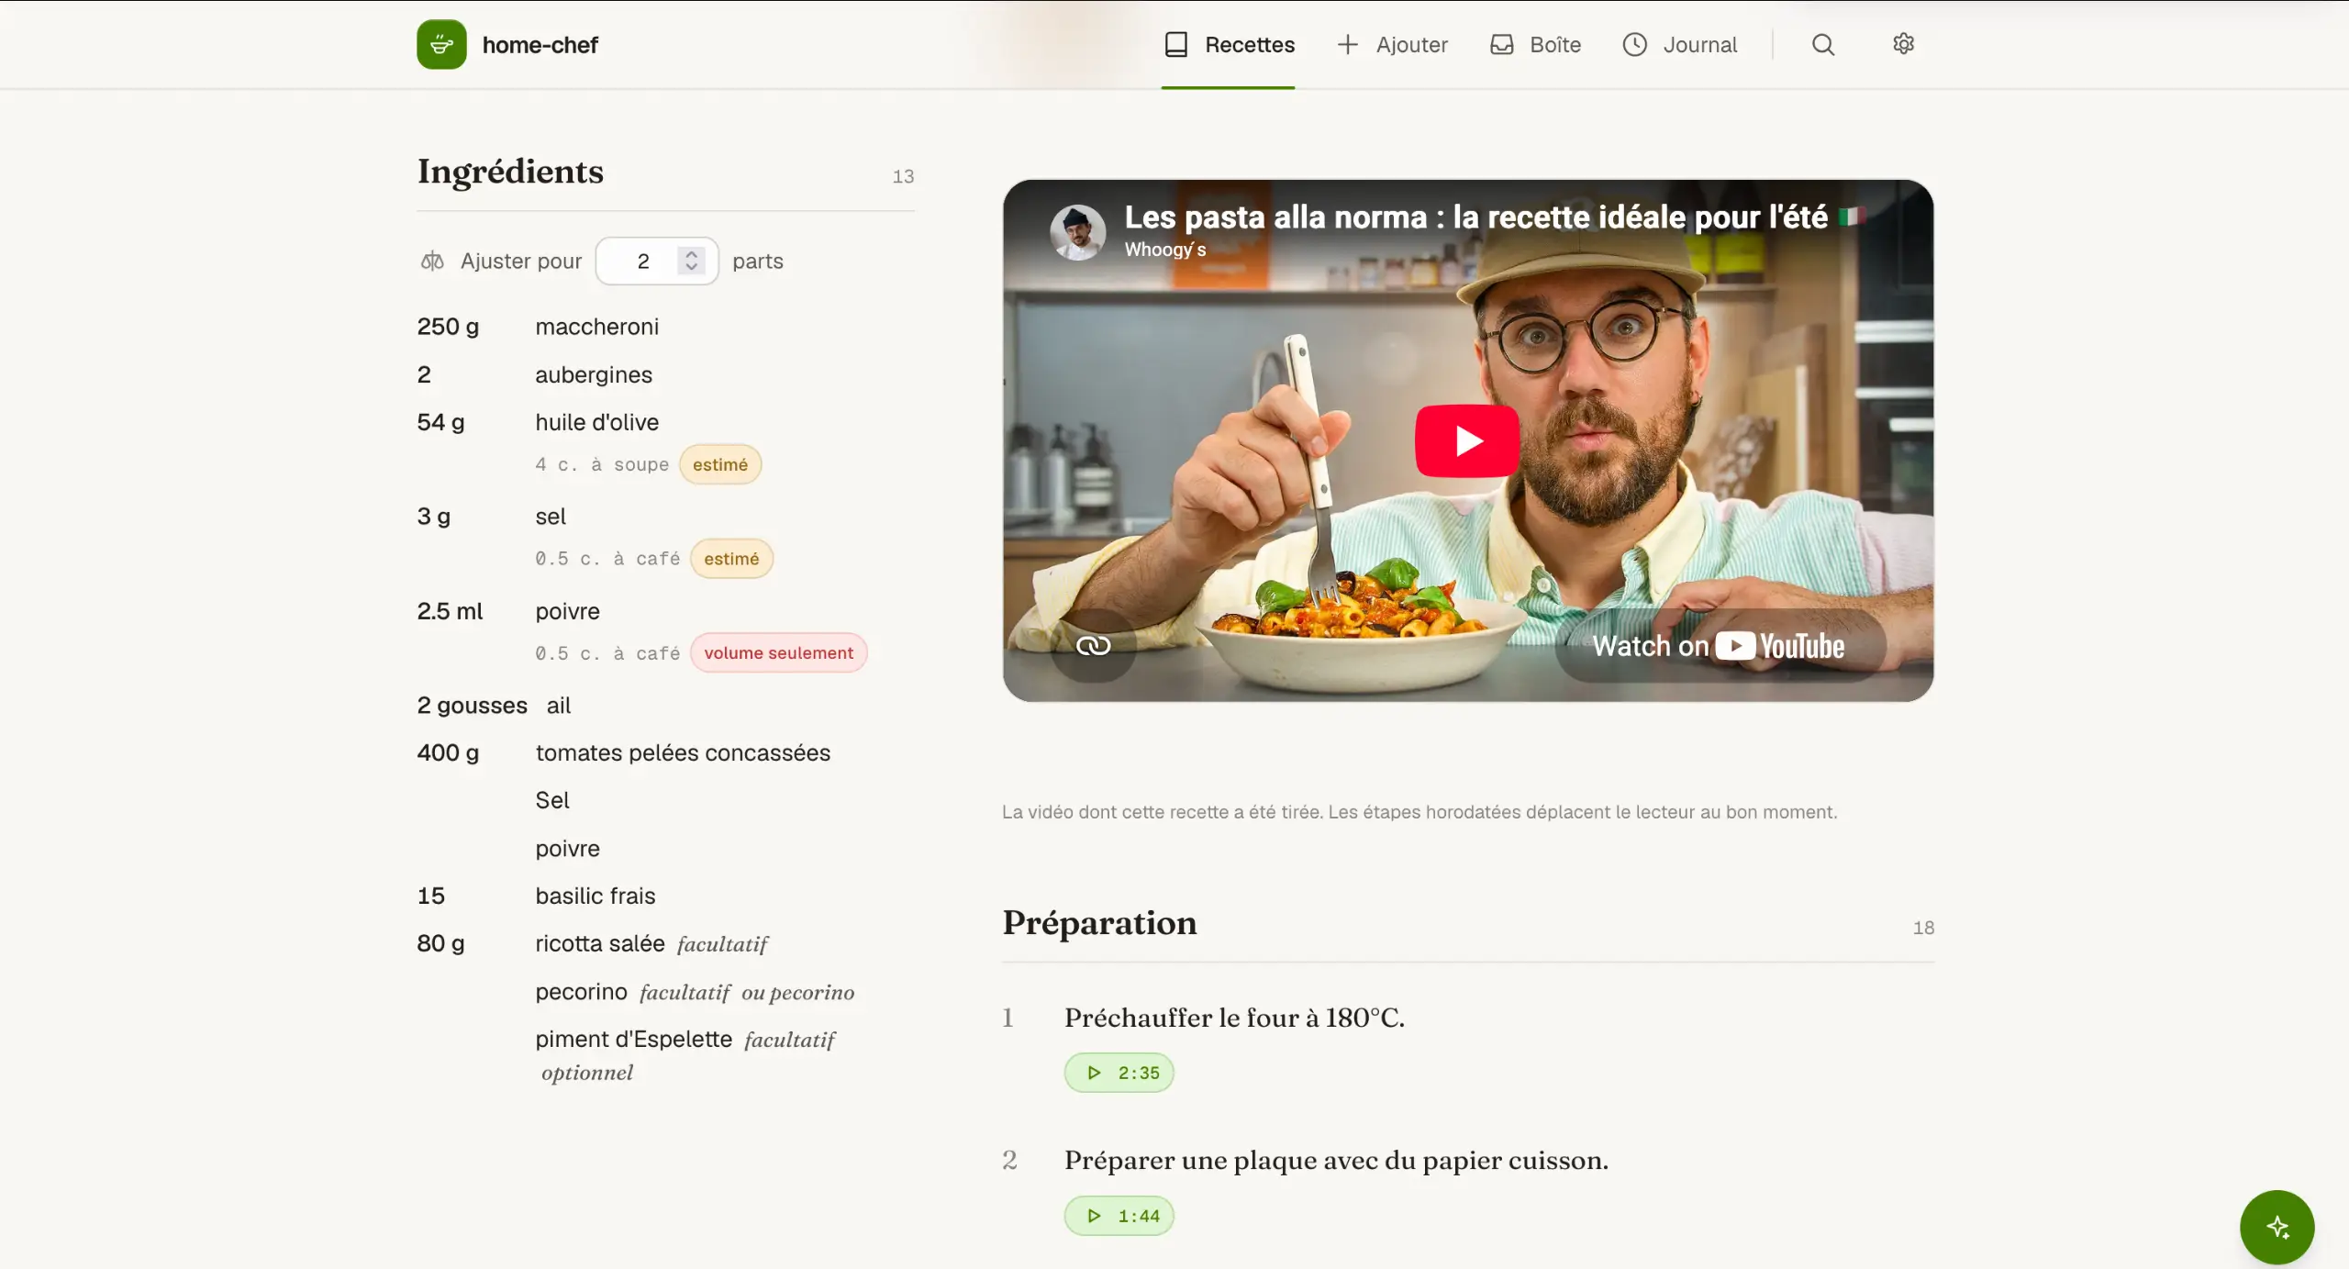Select the '250 g' maccheroni quantity

click(448, 327)
